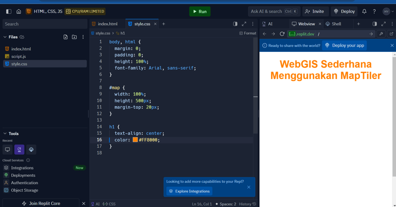This screenshot has height=207, width=396.
Task: Switch to the Shell pane tab
Action: coord(334,24)
